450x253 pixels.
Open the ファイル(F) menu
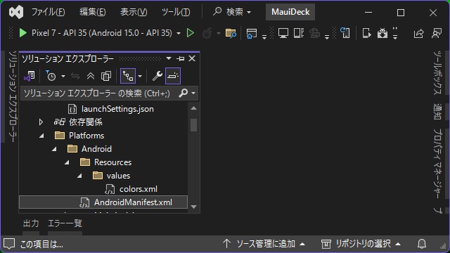click(x=49, y=12)
